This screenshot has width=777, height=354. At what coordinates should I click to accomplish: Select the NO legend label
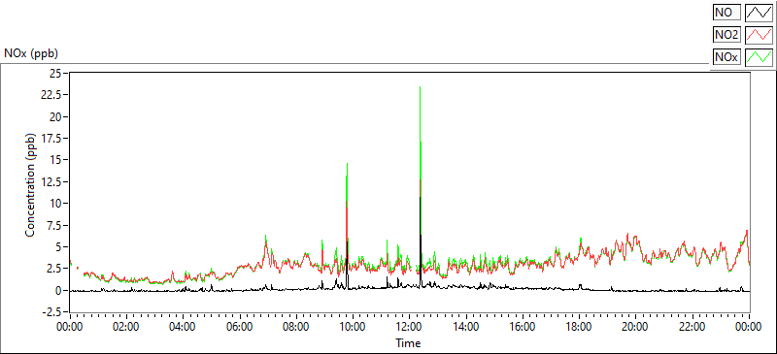[x=726, y=12]
